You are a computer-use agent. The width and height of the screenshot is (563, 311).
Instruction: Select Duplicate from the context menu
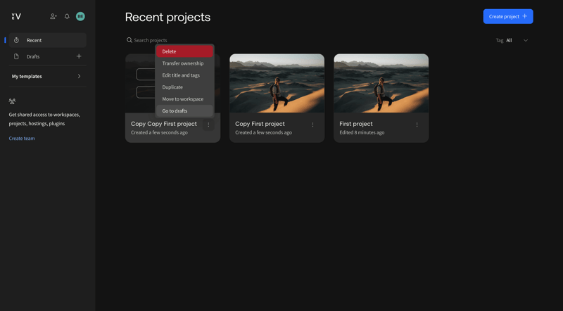pos(184,87)
